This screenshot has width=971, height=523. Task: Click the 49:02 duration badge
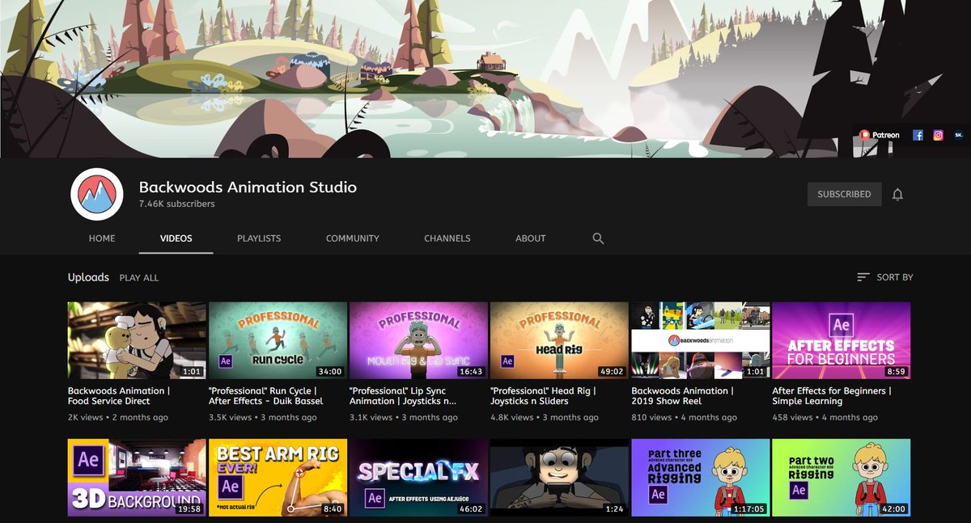tap(612, 372)
